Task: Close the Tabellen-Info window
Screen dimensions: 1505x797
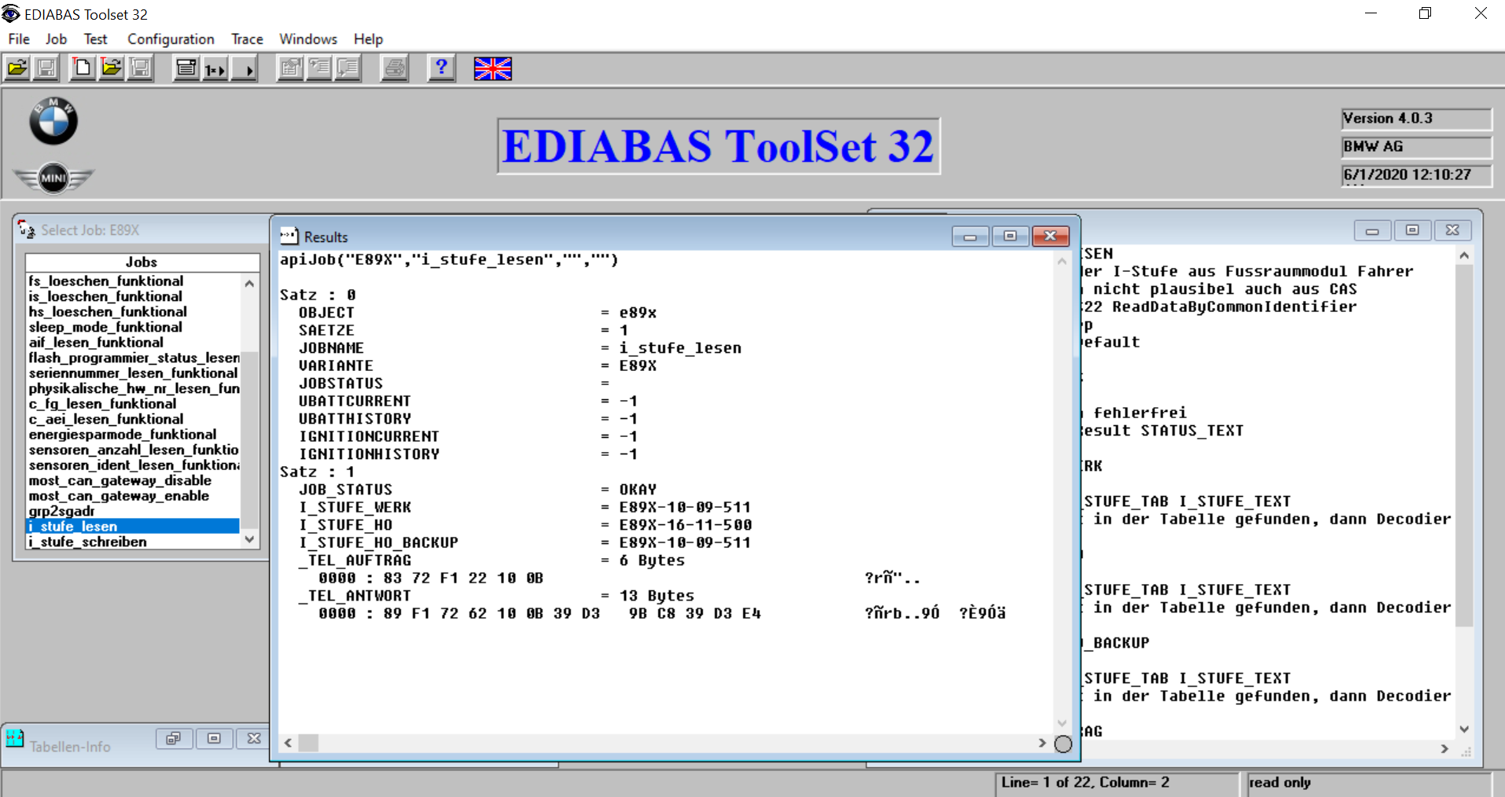Action: pos(254,738)
